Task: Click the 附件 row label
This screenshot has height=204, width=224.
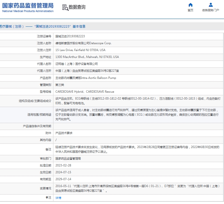Action: tap(48, 133)
